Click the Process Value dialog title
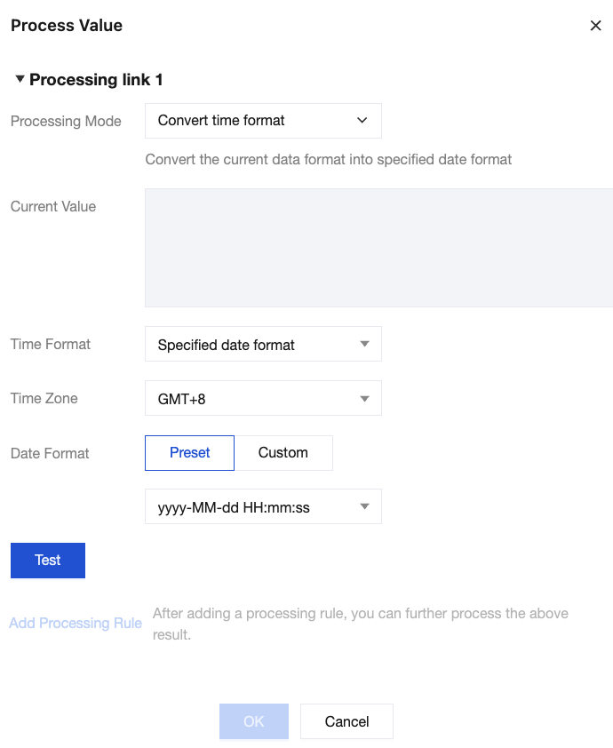The height and width of the screenshot is (748, 613). pyautogui.click(x=67, y=26)
